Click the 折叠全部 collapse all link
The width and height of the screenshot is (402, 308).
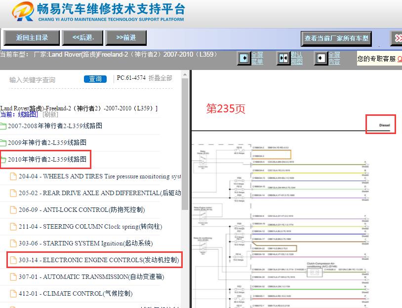pos(160,78)
